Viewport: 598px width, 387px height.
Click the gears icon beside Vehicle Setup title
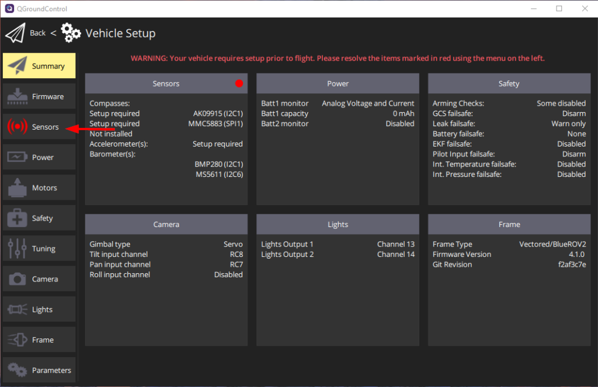[x=71, y=33]
